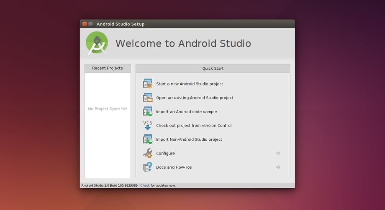Click the Android Studio logo in header
Viewport: 385px width, 210px height.
[97, 43]
